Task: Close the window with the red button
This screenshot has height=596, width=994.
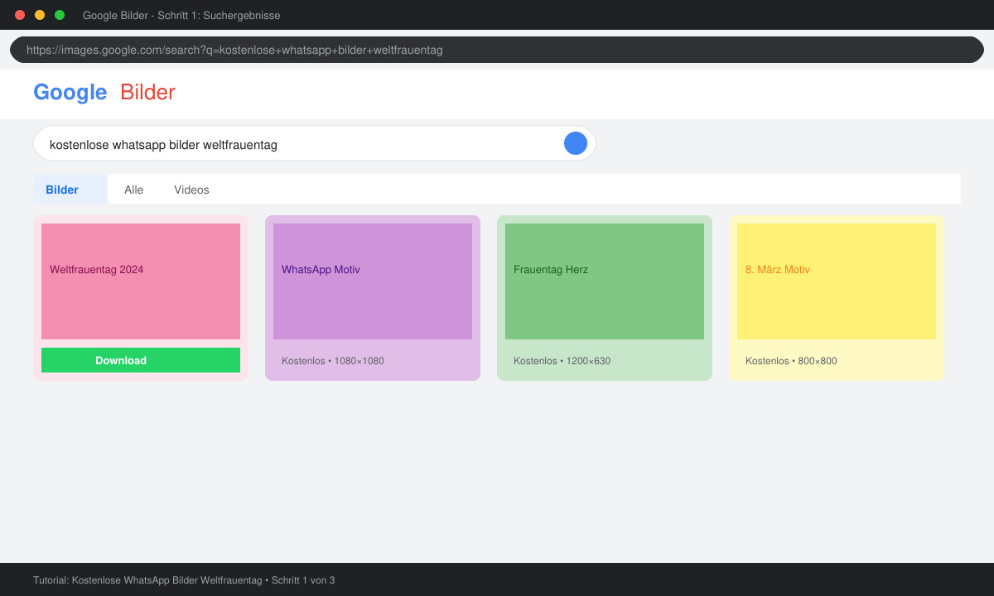Action: 20,15
